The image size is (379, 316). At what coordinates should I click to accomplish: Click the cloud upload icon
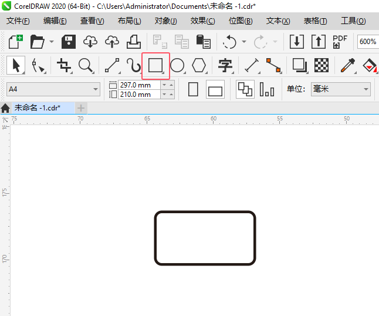(112, 42)
